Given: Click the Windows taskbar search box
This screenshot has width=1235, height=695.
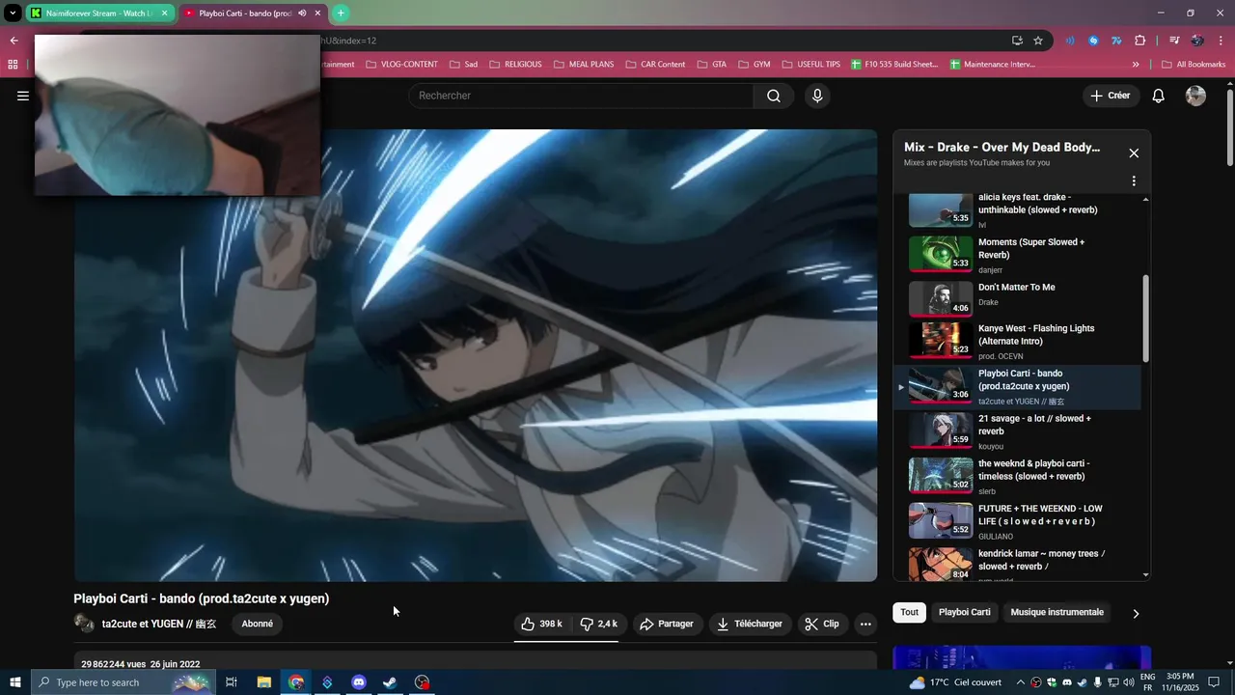Looking at the screenshot, I should pyautogui.click(x=122, y=682).
